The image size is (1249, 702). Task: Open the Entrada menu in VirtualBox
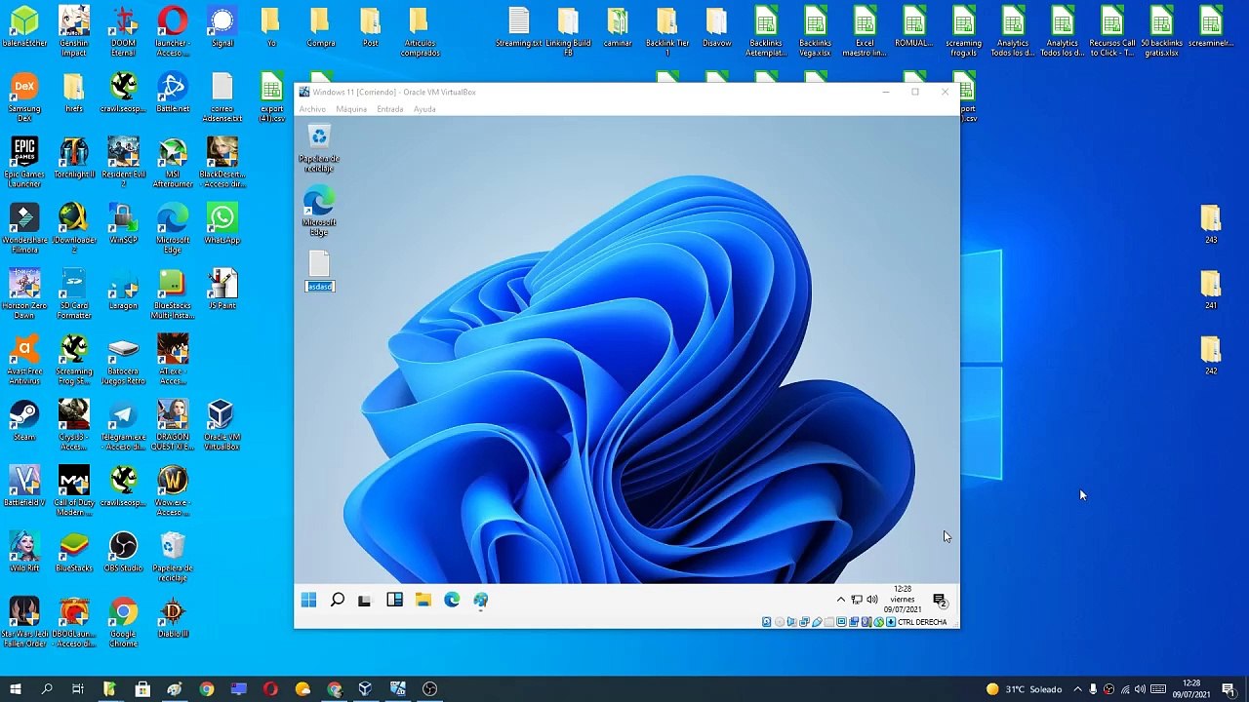(x=390, y=109)
